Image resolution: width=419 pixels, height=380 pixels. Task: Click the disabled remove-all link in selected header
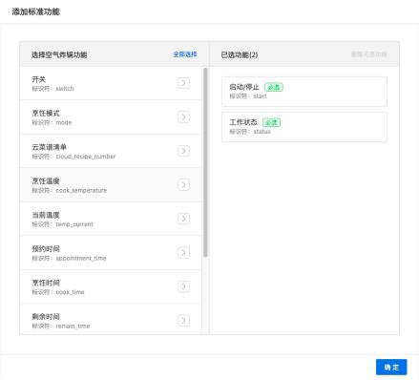368,54
